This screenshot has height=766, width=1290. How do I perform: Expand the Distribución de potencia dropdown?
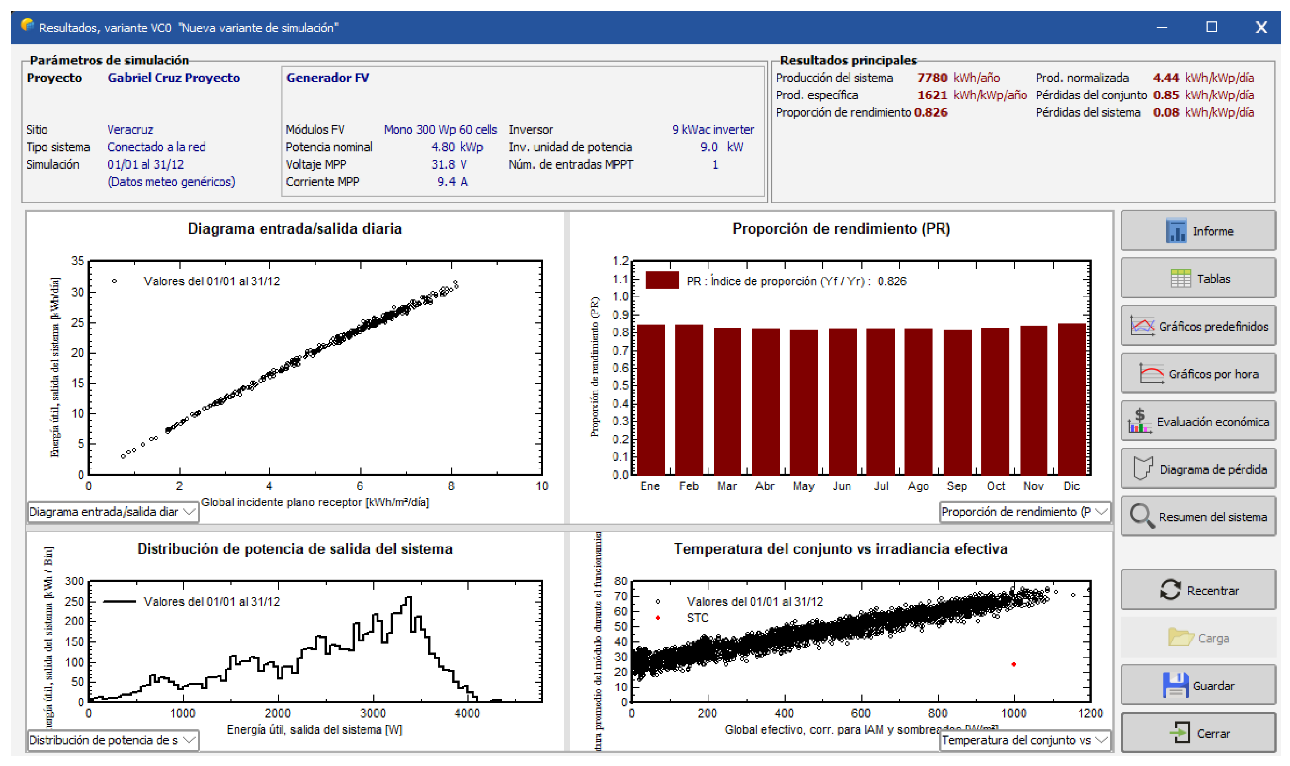(x=189, y=740)
